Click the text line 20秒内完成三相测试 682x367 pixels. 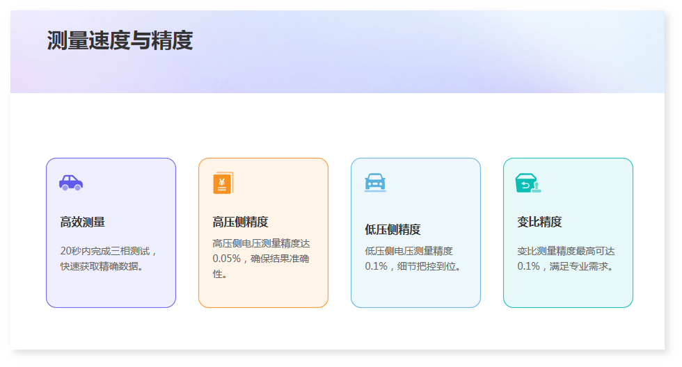point(110,251)
